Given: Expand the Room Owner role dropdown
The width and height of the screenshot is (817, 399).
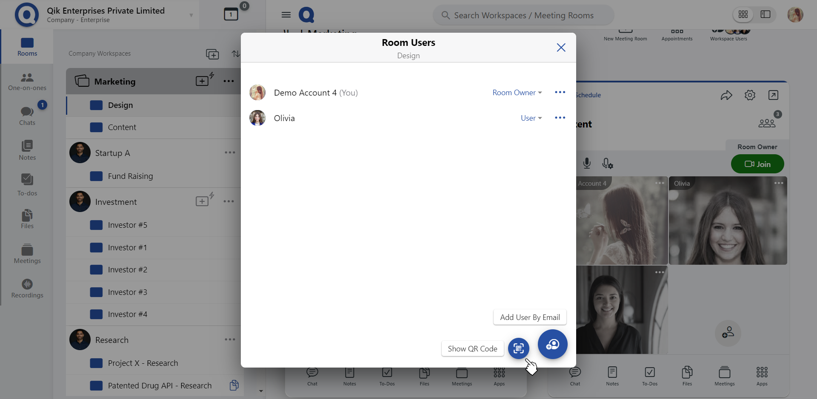Looking at the screenshot, I should [517, 93].
